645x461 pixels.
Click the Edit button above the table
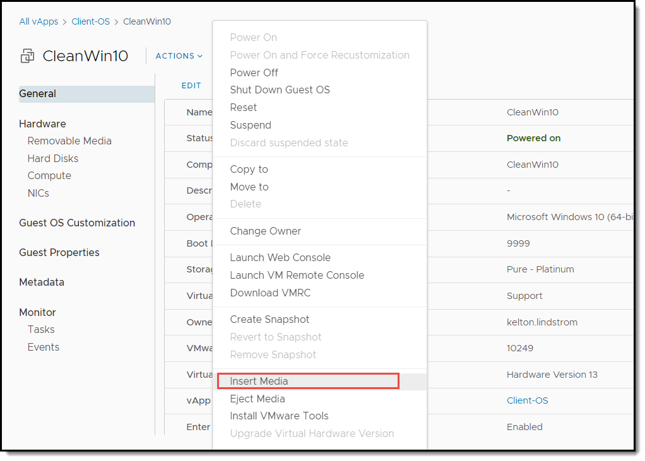click(191, 86)
